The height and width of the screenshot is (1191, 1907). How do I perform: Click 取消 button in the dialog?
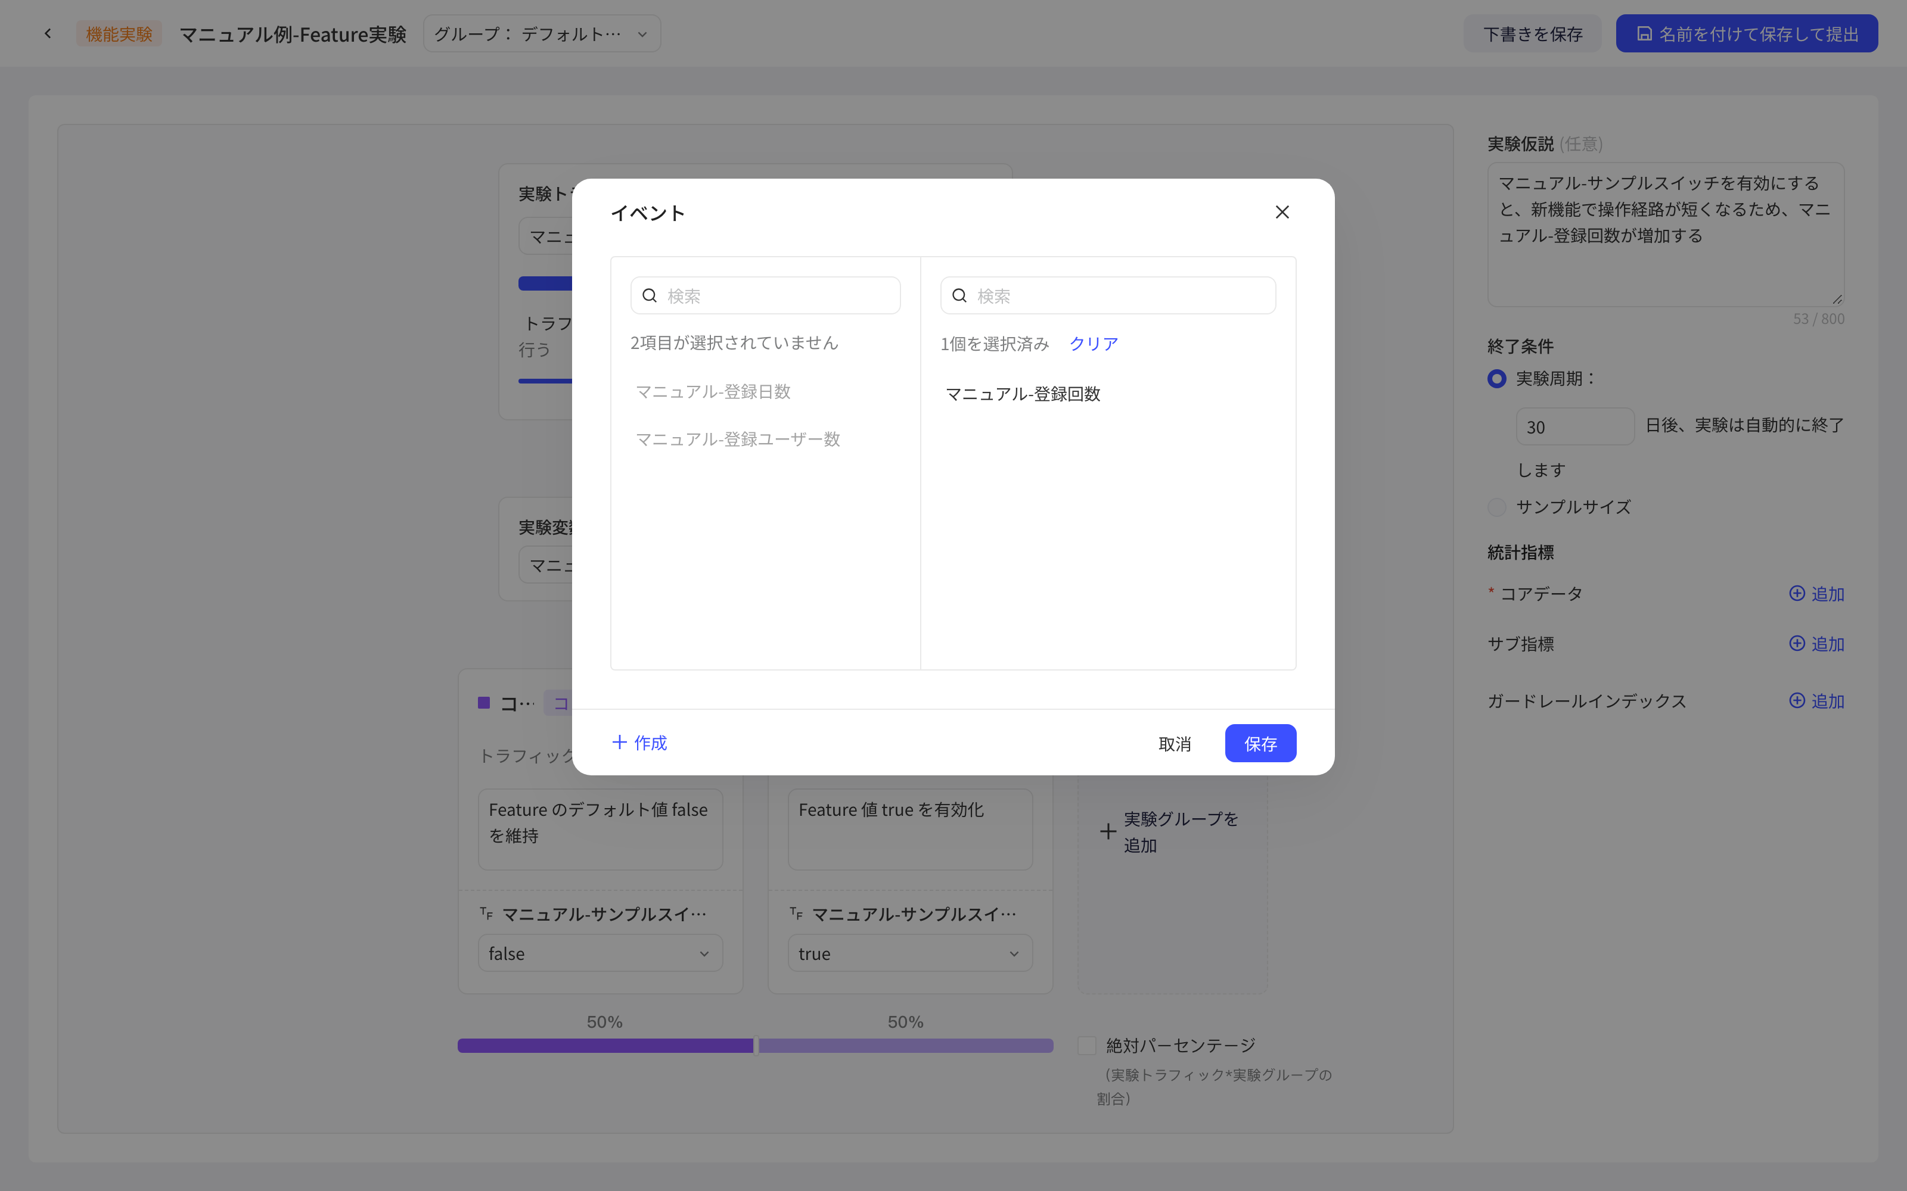pos(1174,743)
